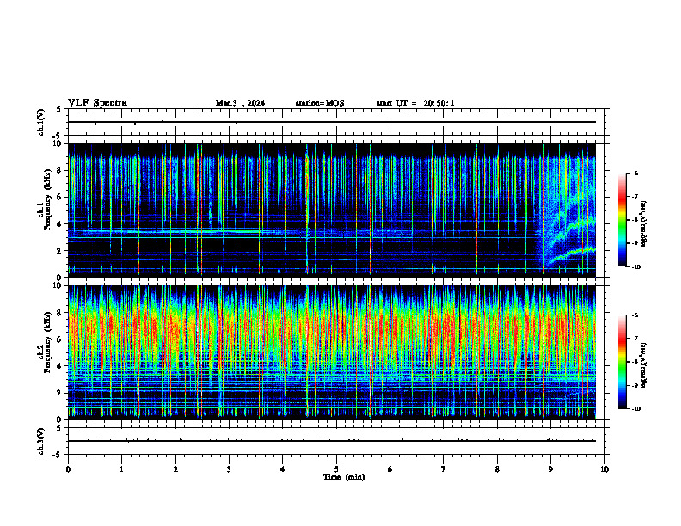Click time axis tick label "4"

pos(283,469)
